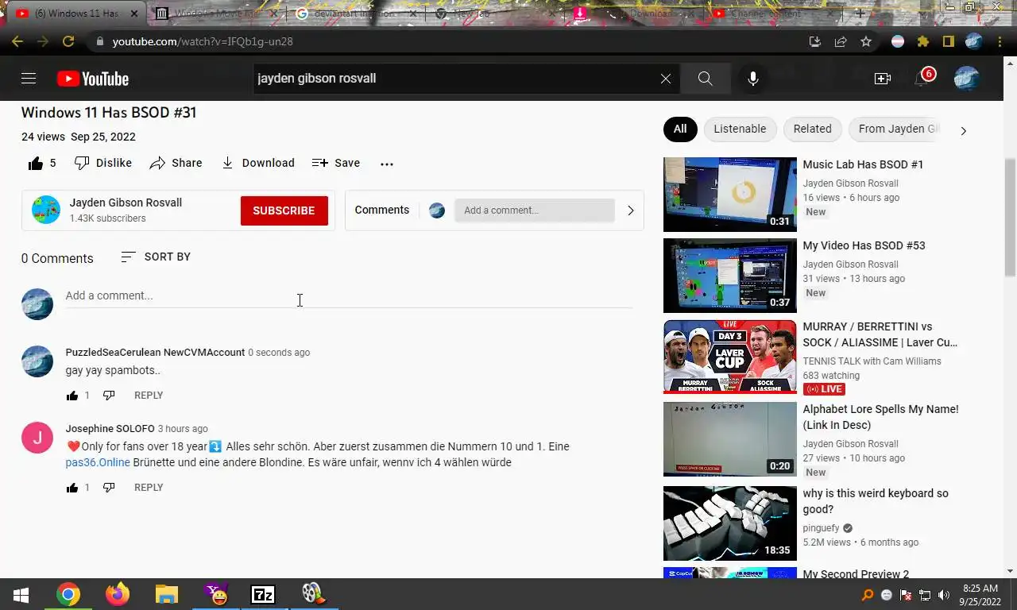Select the Related filter chip

tap(812, 129)
